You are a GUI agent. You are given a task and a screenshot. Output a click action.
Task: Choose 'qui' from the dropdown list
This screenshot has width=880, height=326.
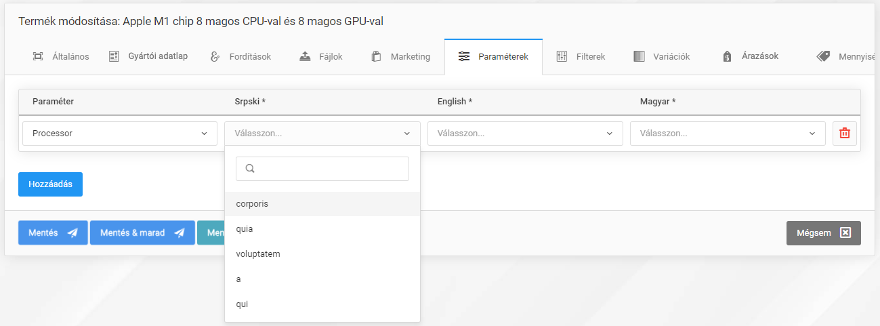322,304
